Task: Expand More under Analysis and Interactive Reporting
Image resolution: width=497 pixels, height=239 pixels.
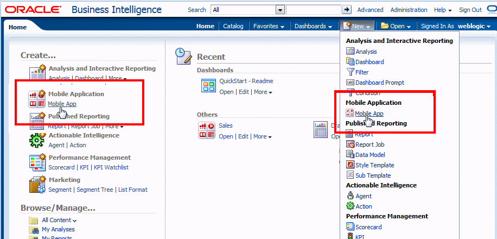Action: point(118,78)
